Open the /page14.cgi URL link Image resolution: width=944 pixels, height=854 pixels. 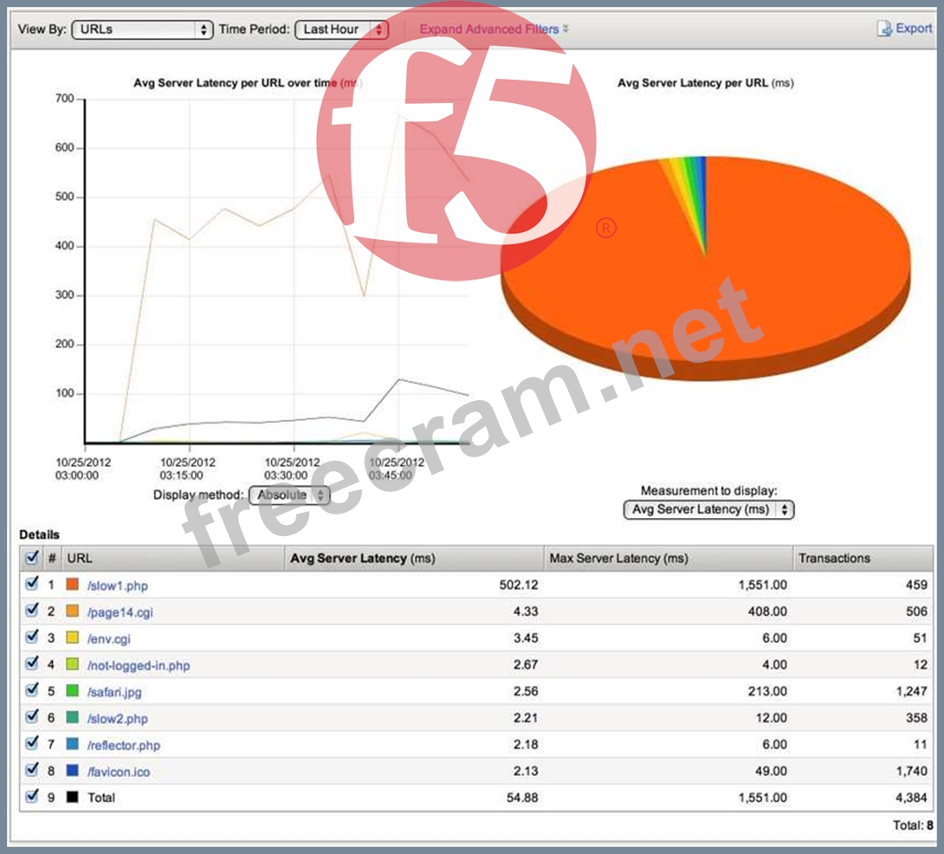tap(120, 612)
